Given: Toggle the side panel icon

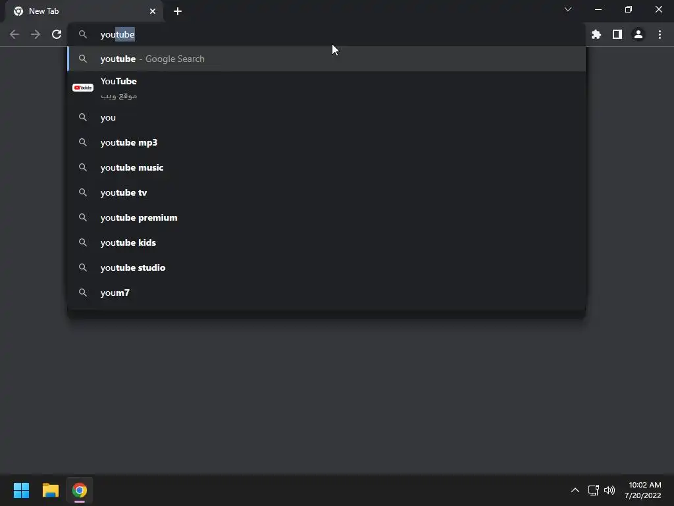Looking at the screenshot, I should [617, 34].
